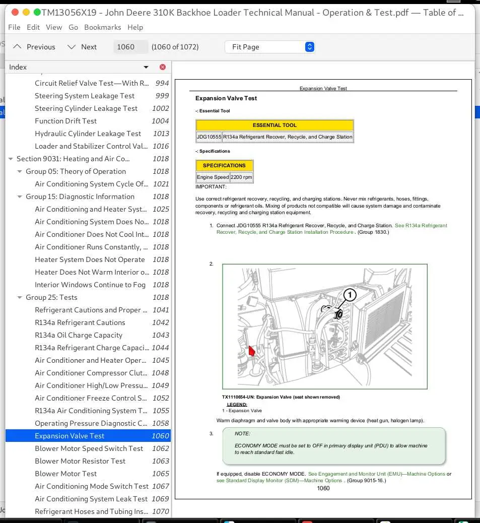Collapse Group 15: Diagnostic Information
Image resolution: width=480 pixels, height=523 pixels.
[20, 197]
